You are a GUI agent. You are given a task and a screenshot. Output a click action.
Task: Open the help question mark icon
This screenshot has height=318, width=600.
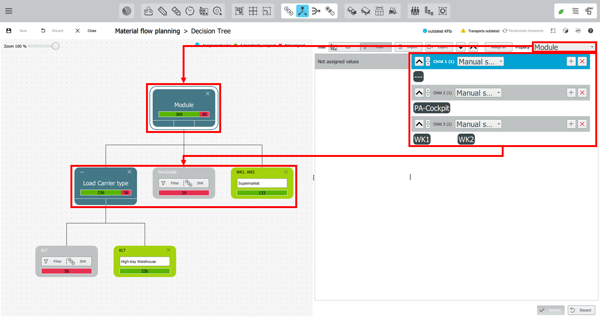pos(591,31)
